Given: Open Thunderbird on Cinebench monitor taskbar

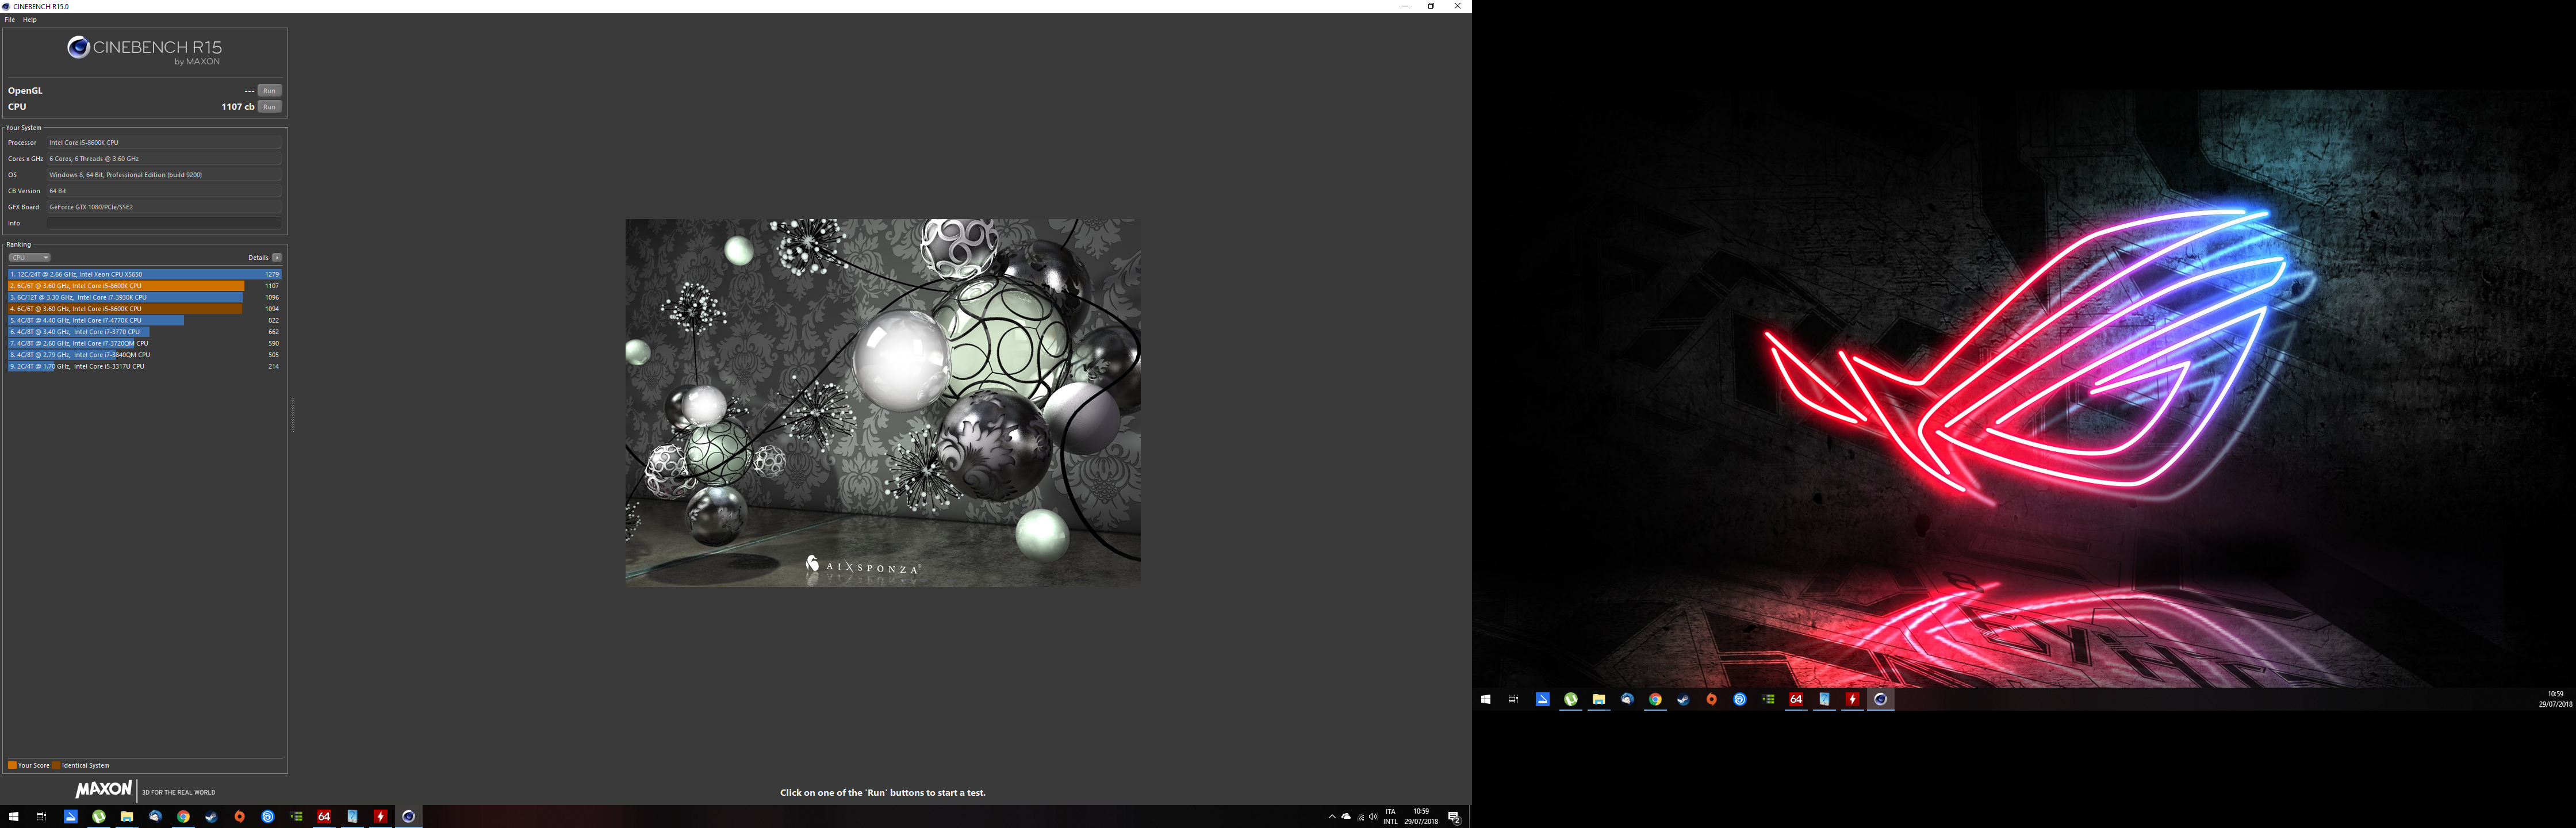Looking at the screenshot, I should tap(155, 817).
